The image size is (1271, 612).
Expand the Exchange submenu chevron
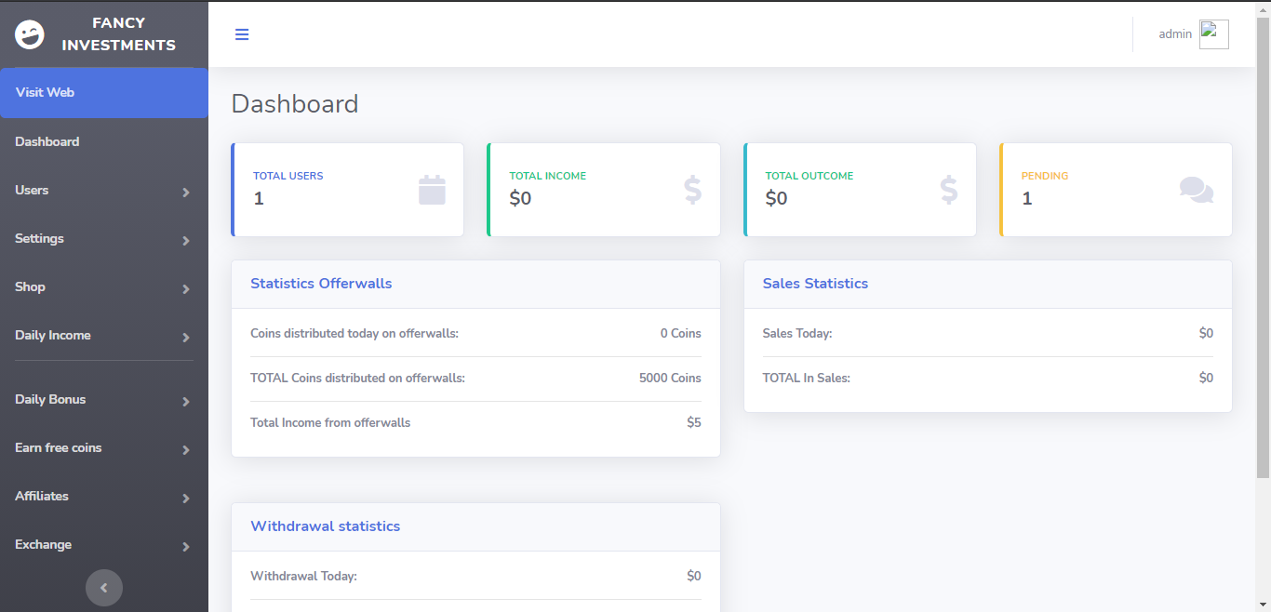click(186, 546)
